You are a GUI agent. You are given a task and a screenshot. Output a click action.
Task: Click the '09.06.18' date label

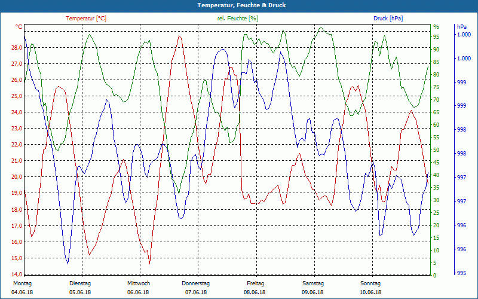(x=312, y=292)
